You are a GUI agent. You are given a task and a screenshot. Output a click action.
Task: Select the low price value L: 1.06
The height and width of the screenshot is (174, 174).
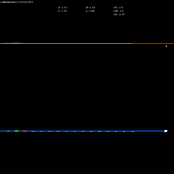point(90,11)
